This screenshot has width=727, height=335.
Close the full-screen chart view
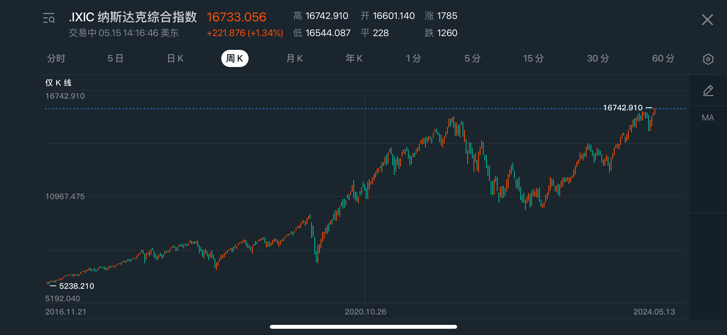(707, 20)
